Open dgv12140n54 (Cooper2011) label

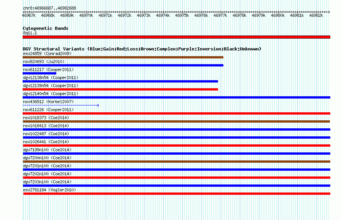tap(51, 94)
